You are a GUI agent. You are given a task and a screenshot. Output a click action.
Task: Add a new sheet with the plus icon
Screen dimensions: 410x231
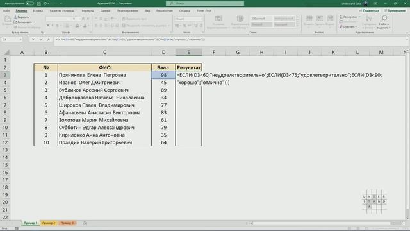[x=85, y=223]
